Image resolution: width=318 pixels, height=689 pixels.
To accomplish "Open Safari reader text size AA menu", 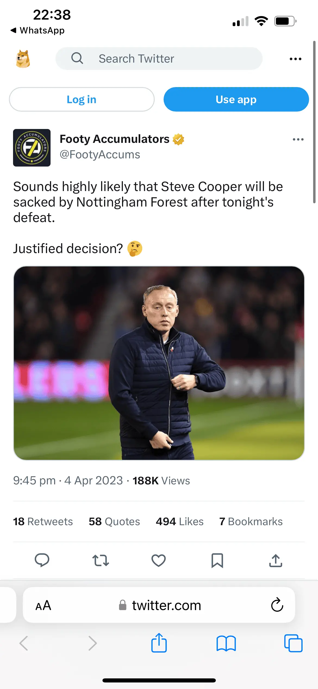I will 43,605.
